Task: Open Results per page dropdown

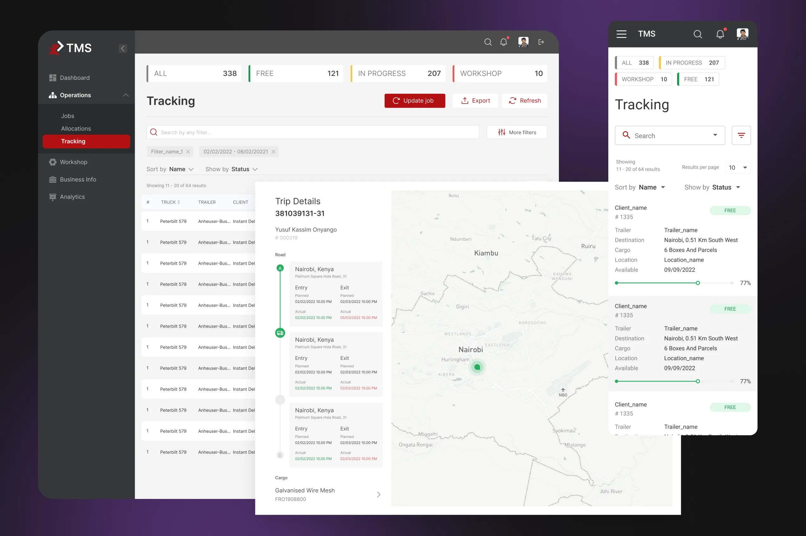Action: point(738,168)
